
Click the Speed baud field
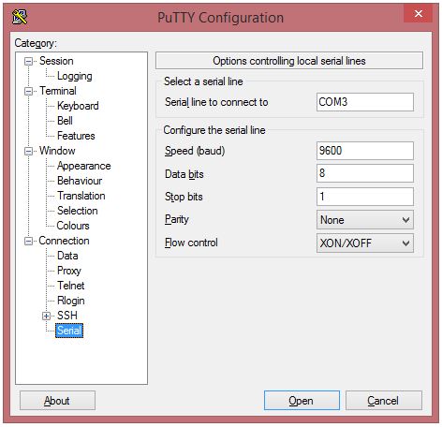point(365,151)
